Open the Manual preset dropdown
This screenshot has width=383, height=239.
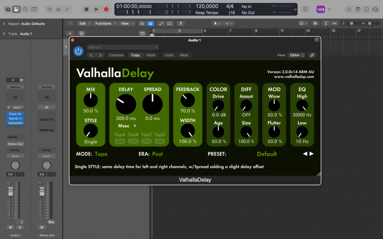123,47
